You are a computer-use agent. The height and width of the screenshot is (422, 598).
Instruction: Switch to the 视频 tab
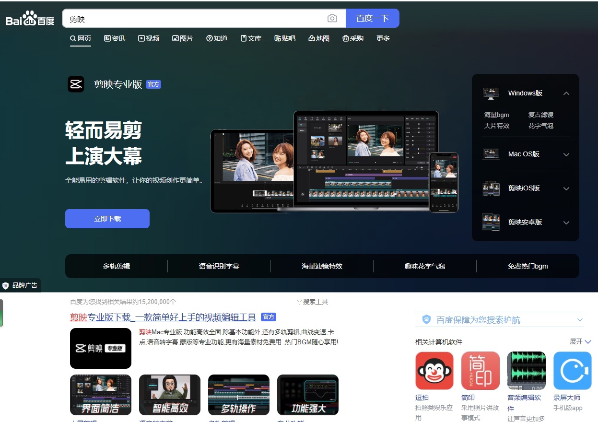coord(149,38)
